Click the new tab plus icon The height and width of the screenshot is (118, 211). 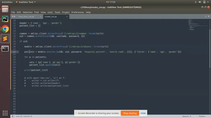pos(206,16)
